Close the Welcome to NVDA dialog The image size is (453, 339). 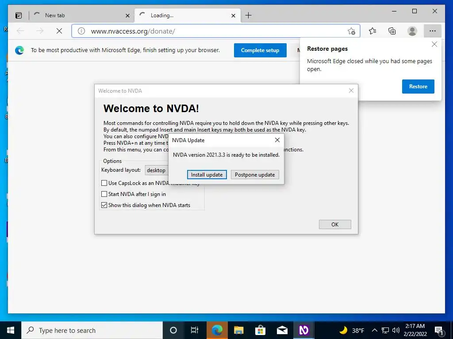351,90
